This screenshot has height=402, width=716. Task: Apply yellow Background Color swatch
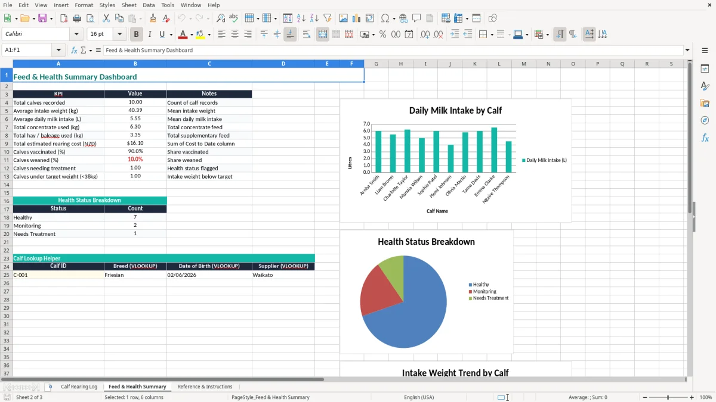[x=200, y=35]
